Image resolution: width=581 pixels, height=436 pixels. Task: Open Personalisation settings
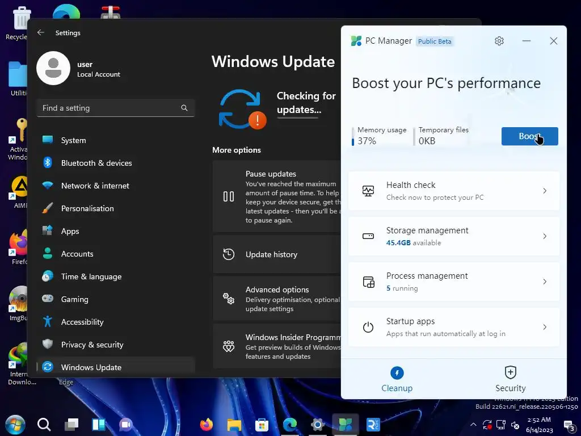pyautogui.click(x=116, y=208)
